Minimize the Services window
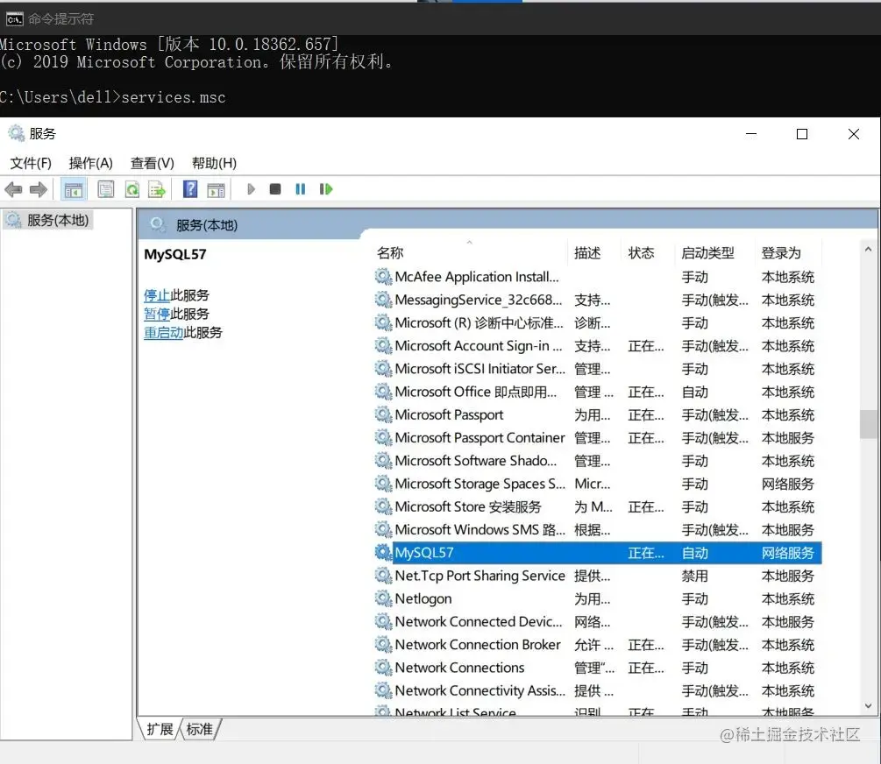 [x=751, y=134]
